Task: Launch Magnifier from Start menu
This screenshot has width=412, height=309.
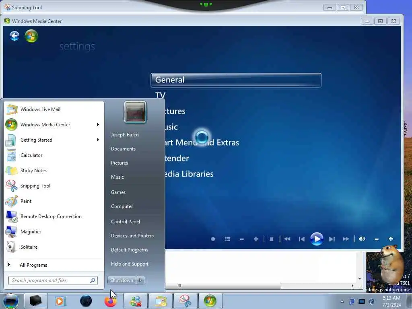Action: 54,231
